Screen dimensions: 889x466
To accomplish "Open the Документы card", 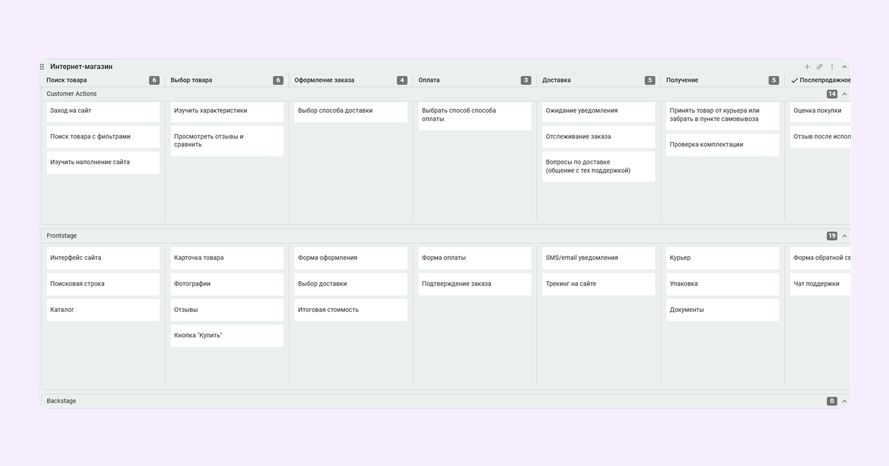I will pos(723,310).
